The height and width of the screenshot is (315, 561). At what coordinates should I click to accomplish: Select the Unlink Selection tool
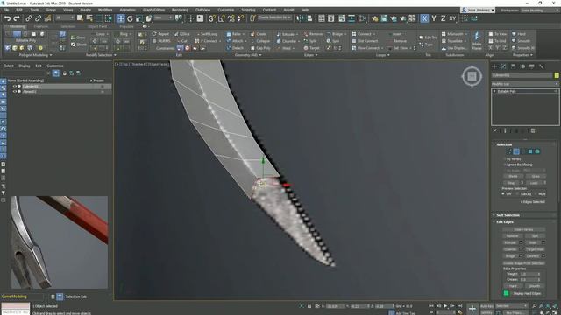coord(38,18)
